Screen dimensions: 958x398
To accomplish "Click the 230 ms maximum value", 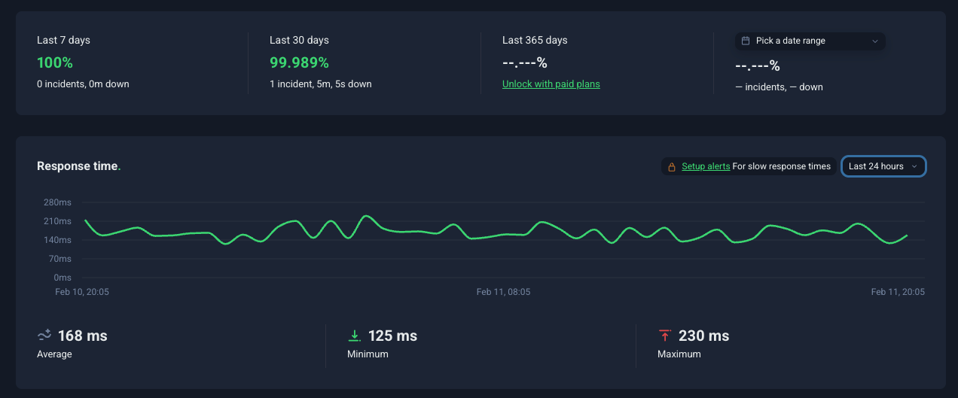I will pos(703,336).
